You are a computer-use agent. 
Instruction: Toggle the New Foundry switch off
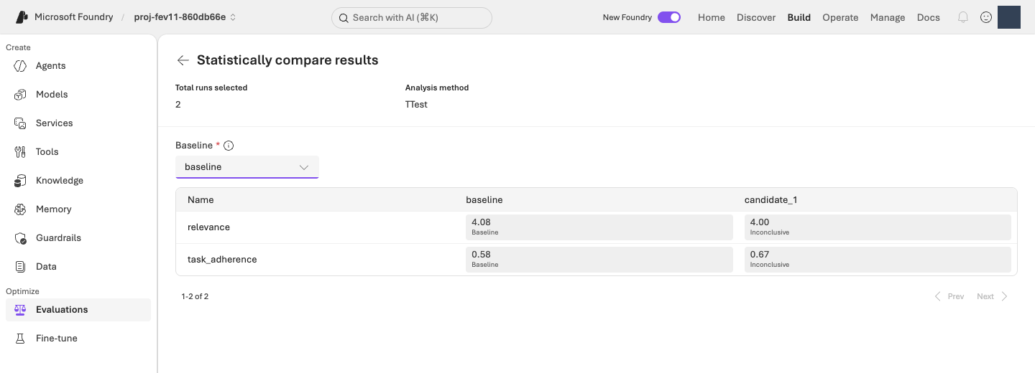click(669, 17)
